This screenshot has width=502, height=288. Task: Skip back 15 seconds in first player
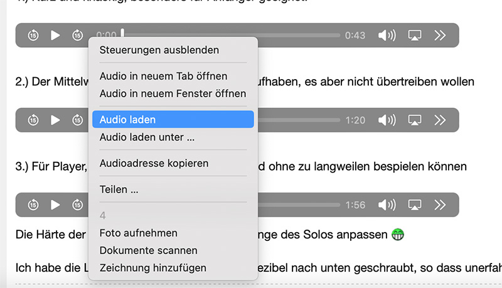pos(33,35)
